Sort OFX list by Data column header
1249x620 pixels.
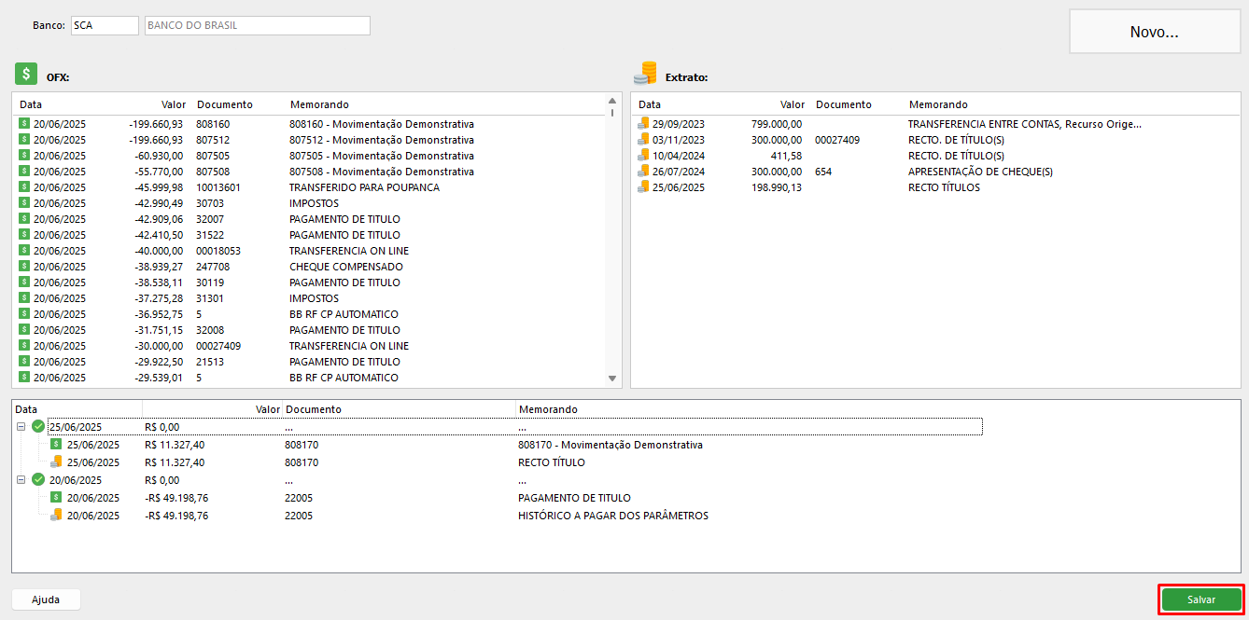(x=31, y=104)
